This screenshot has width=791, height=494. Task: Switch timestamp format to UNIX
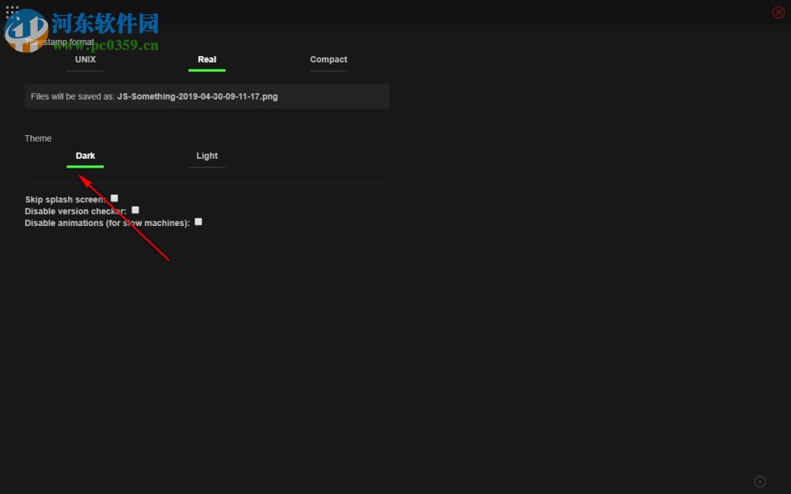click(85, 59)
